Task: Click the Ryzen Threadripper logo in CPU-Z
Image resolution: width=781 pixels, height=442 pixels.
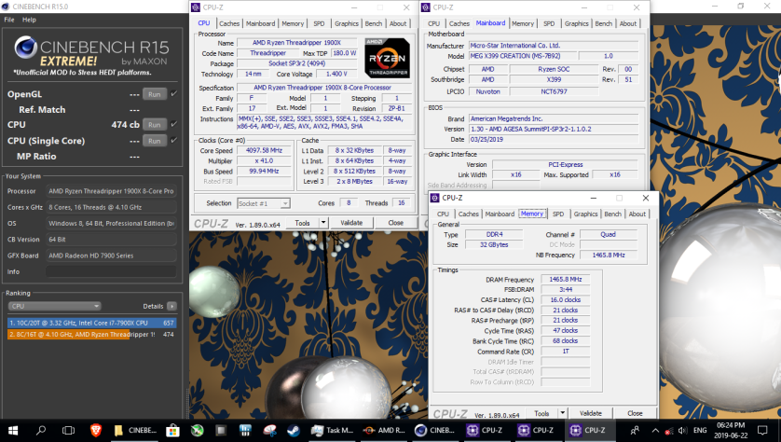Action: pos(387,58)
